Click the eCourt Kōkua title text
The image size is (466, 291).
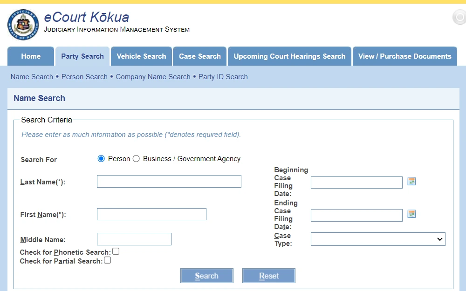[87, 17]
